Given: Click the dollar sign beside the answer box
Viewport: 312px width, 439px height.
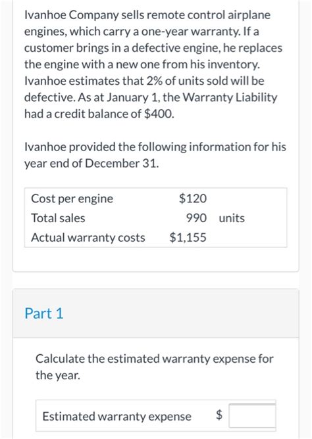Looking at the screenshot, I should (x=219, y=415).
